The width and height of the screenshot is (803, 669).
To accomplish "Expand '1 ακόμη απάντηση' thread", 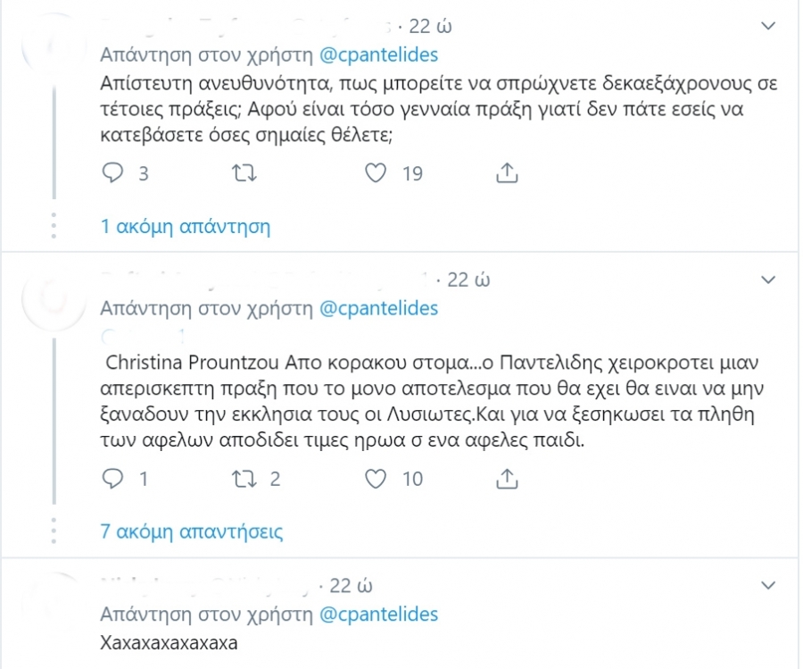I will tap(186, 226).
